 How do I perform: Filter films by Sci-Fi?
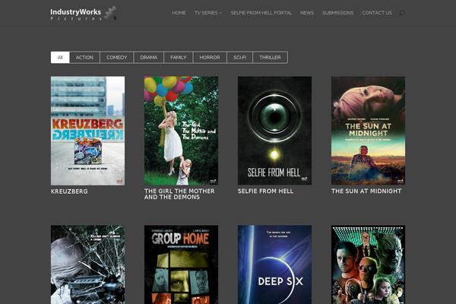coord(239,57)
